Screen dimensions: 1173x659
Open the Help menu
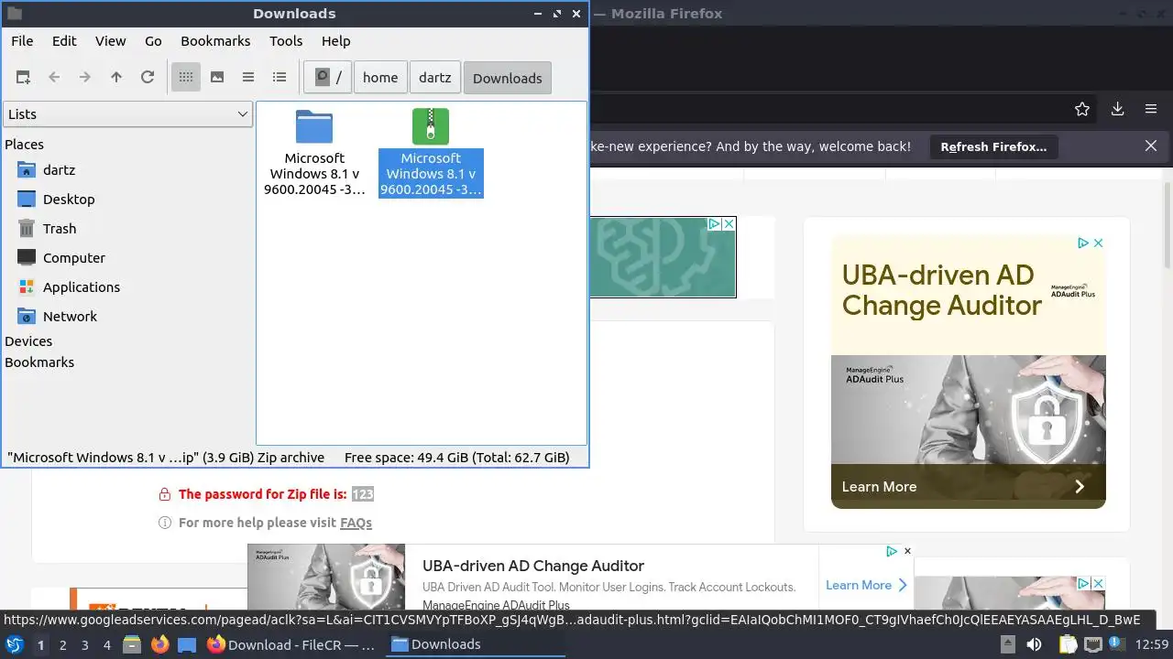pos(336,41)
